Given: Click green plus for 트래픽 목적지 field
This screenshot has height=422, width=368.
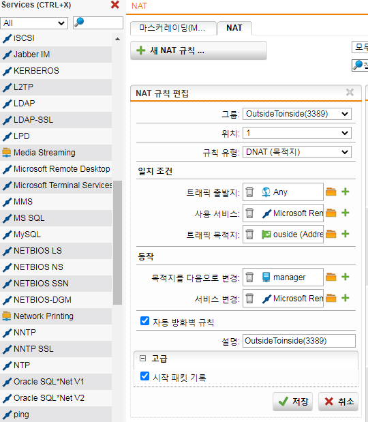Looking at the screenshot, I should click(346, 234).
